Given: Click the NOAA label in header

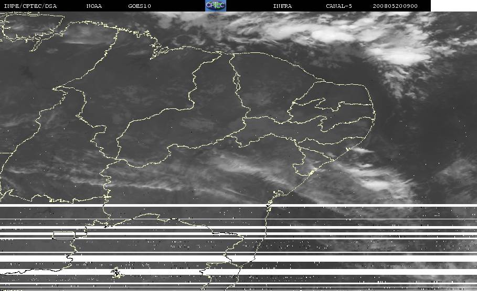Looking at the screenshot, I should click(94, 6).
